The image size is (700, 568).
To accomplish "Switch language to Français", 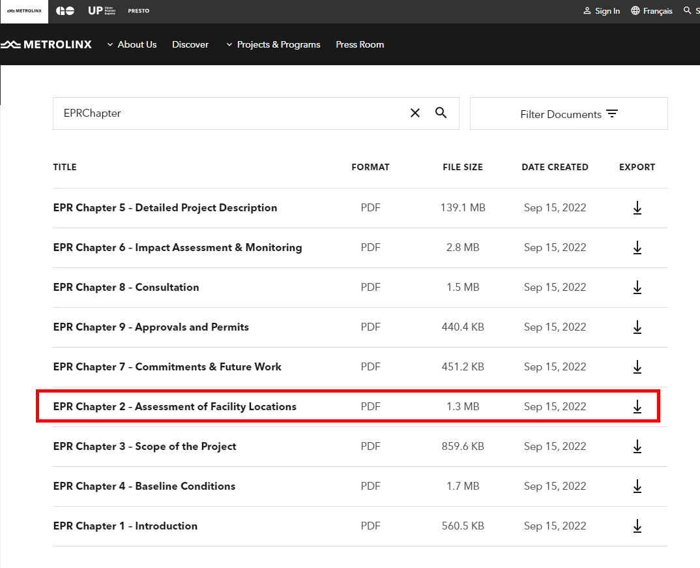I will pos(652,11).
